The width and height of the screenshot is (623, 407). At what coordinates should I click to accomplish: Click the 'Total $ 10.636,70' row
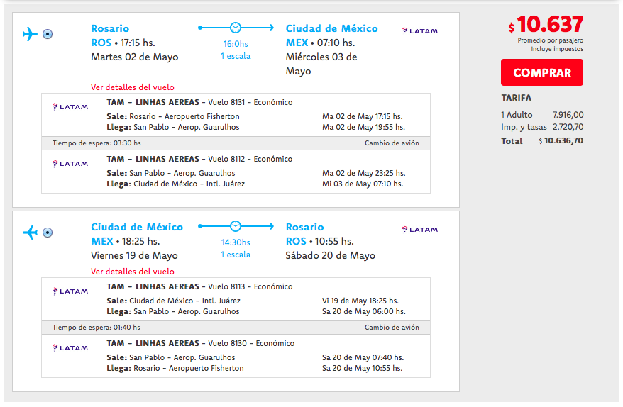(542, 141)
